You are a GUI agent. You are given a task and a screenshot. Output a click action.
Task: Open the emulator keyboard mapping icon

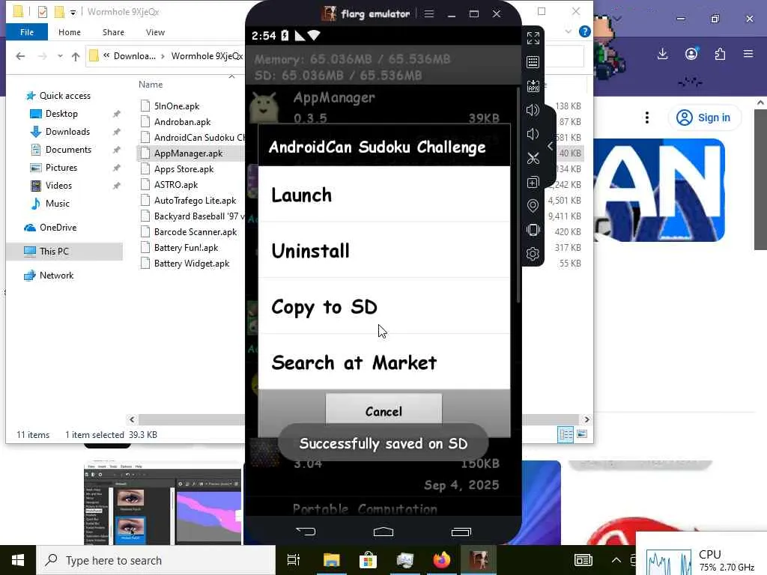pyautogui.click(x=533, y=62)
